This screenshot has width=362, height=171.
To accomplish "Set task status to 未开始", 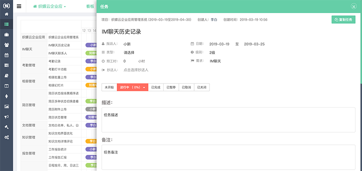I will (x=110, y=88).
